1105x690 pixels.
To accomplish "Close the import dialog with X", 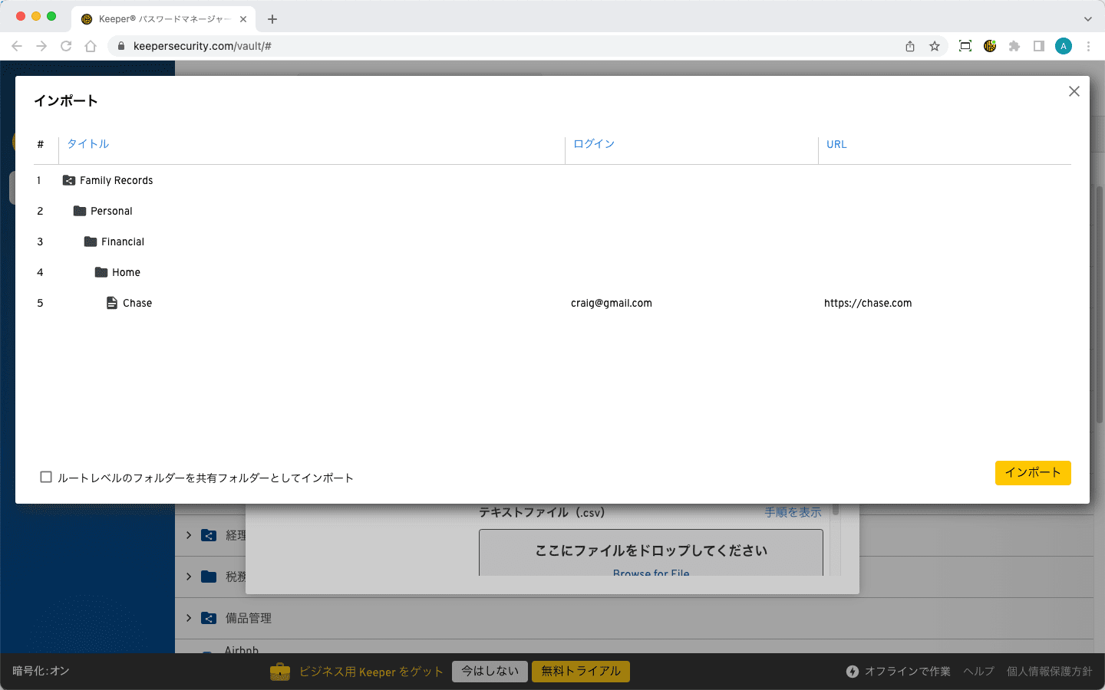I will 1074,92.
